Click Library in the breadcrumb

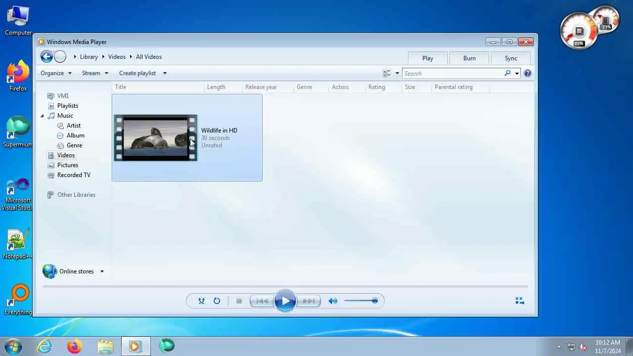tap(89, 57)
